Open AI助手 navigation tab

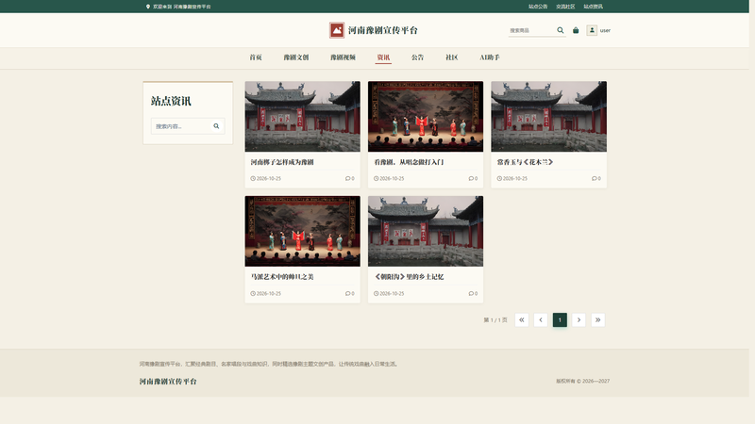coord(490,57)
